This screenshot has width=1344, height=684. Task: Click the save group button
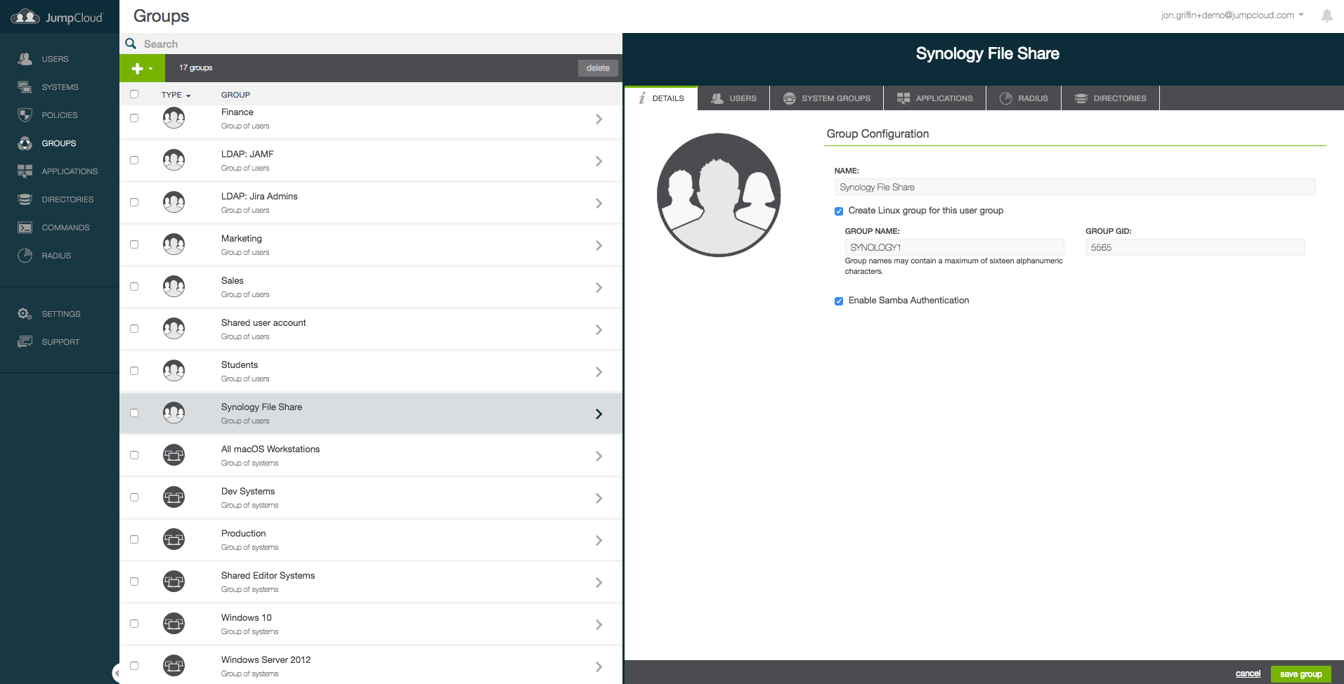click(1301, 674)
